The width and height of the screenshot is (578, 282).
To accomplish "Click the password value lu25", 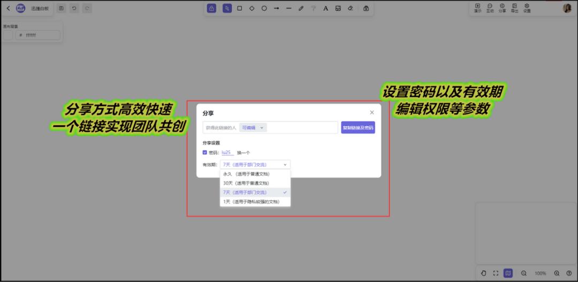I will [x=227, y=153].
